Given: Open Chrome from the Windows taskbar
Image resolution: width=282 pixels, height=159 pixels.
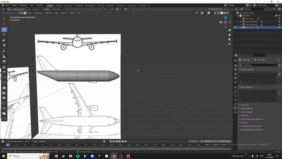Looking at the screenshot, I should pos(56,156).
